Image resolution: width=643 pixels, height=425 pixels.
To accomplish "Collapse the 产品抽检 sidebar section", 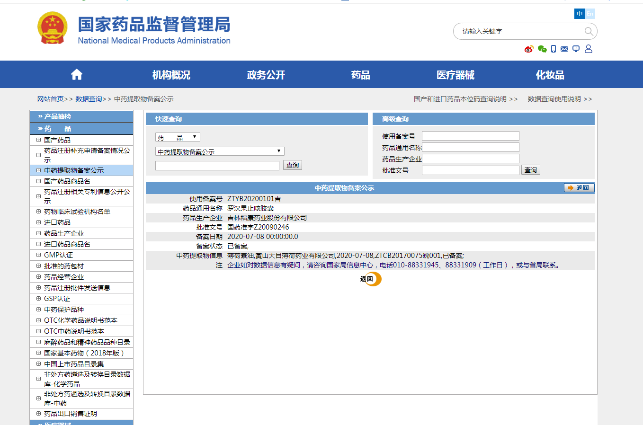I will [81, 116].
